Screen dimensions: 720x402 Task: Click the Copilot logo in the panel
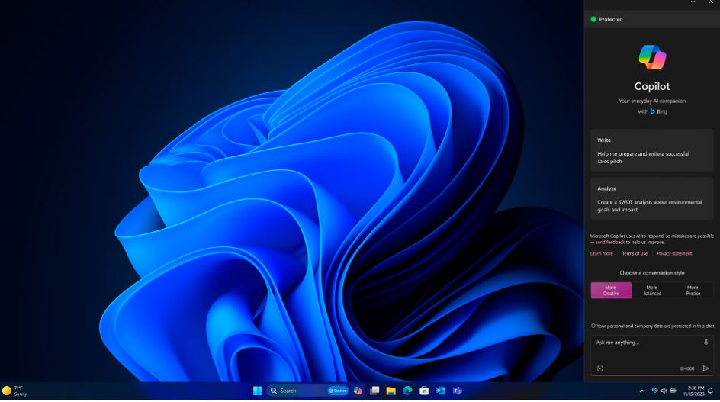point(652,57)
